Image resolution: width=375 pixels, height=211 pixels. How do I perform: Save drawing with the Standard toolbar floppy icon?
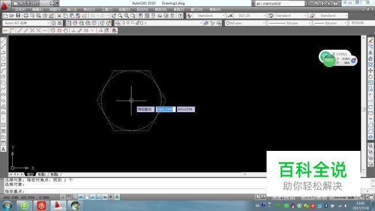pyautogui.click(x=18, y=16)
